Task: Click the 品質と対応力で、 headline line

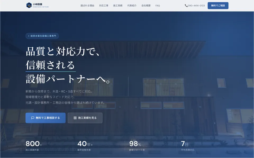Action: [x=63, y=51]
